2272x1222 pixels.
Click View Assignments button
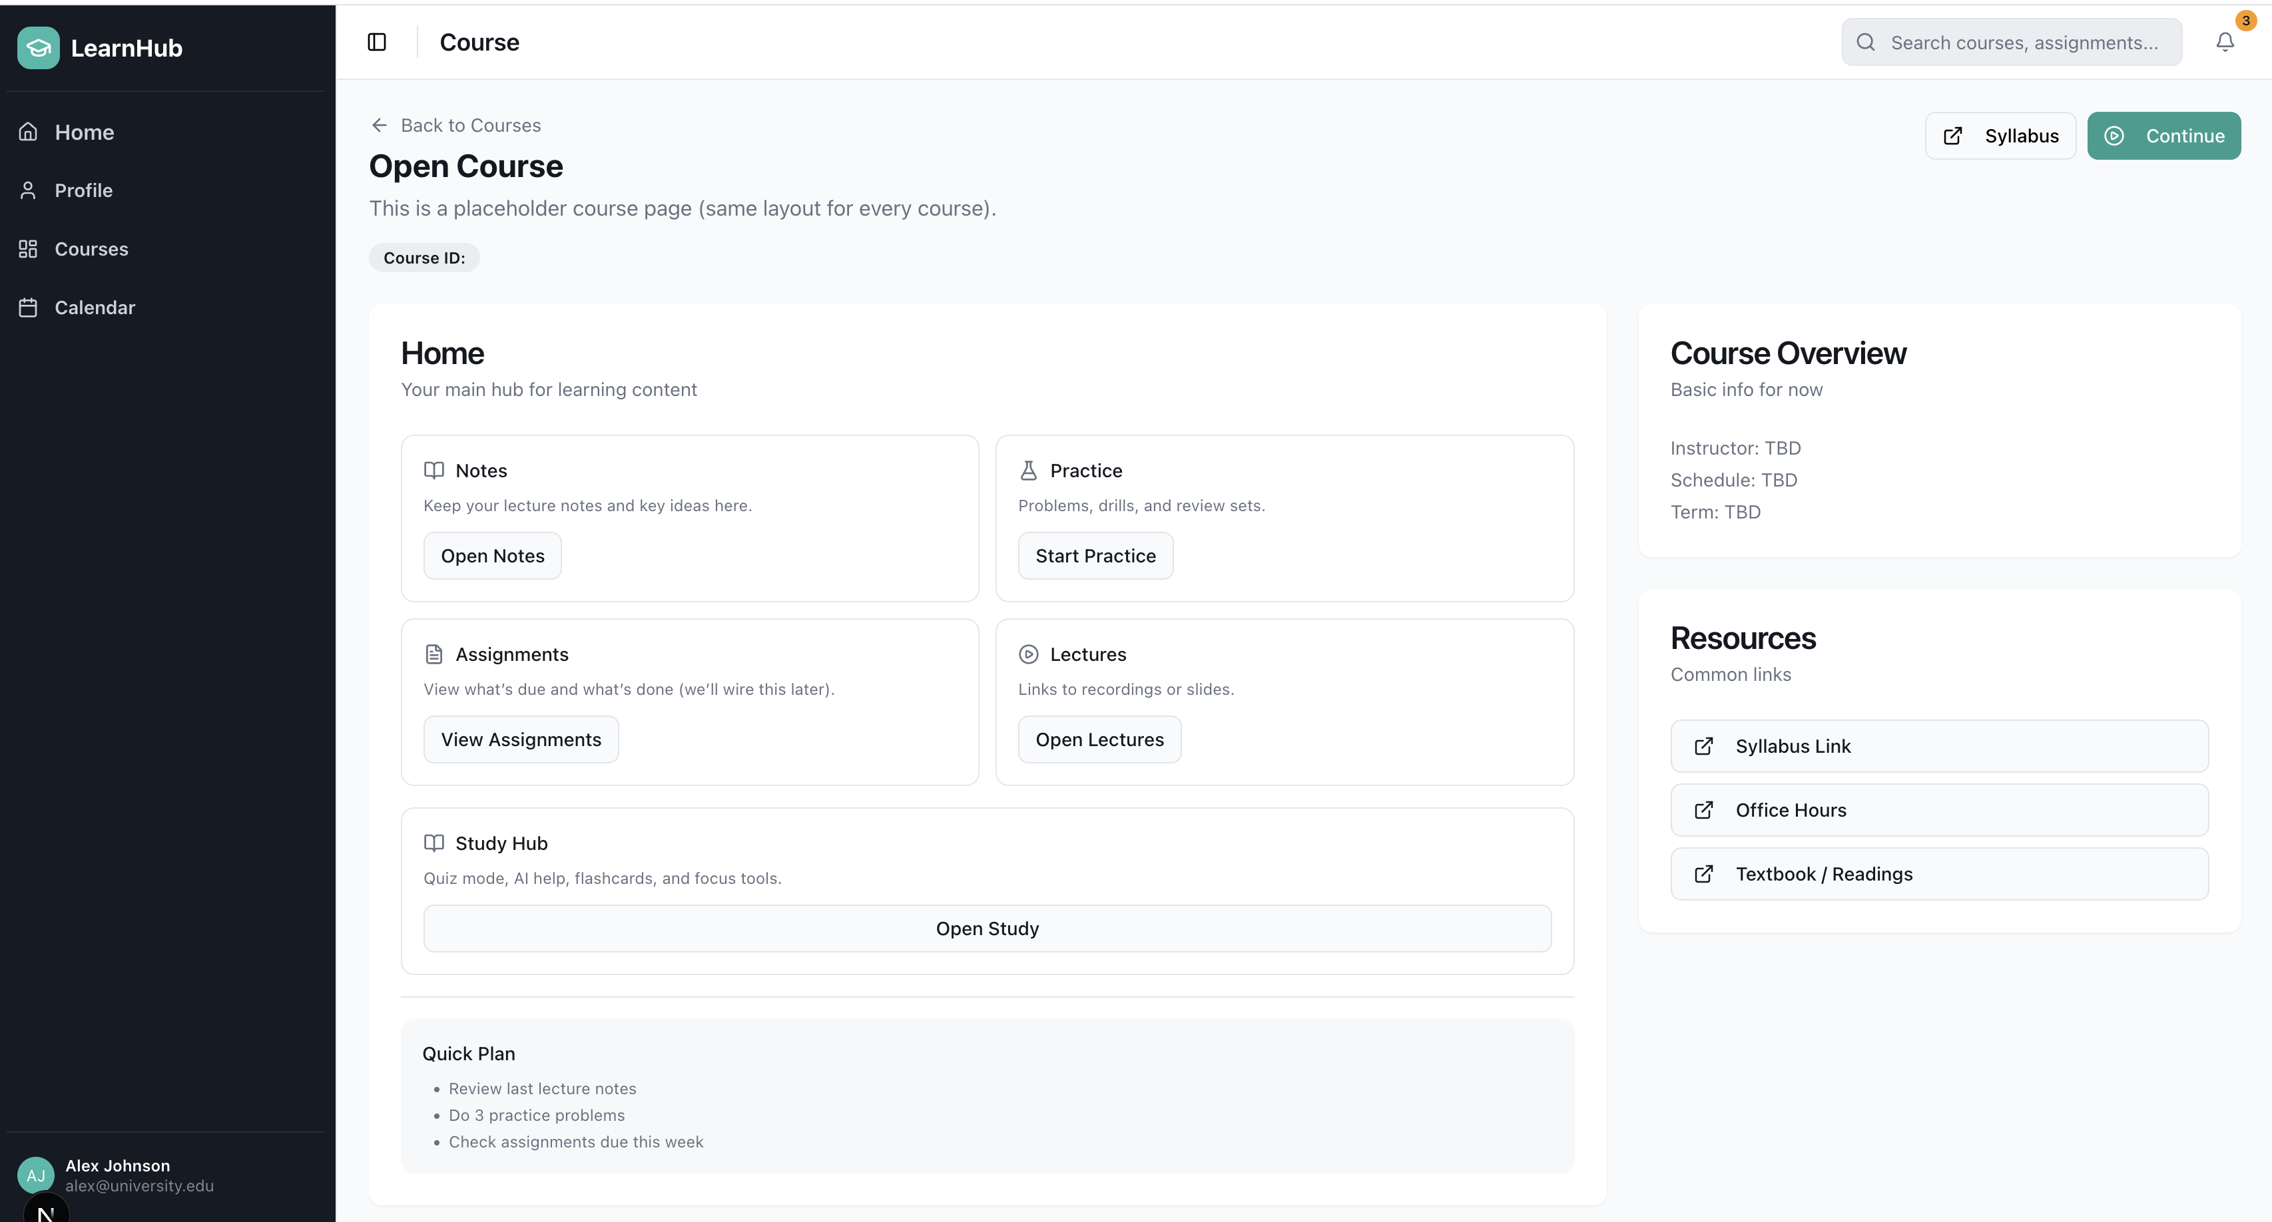pos(520,739)
